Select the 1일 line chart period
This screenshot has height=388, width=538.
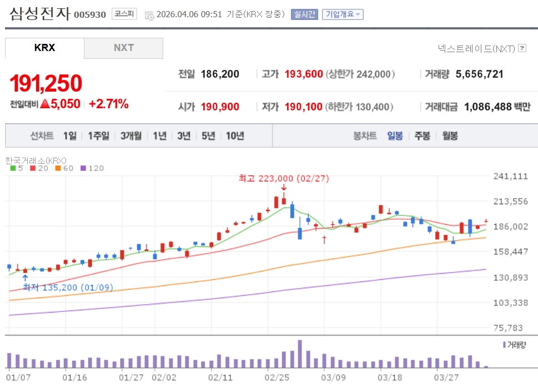pyautogui.click(x=70, y=135)
